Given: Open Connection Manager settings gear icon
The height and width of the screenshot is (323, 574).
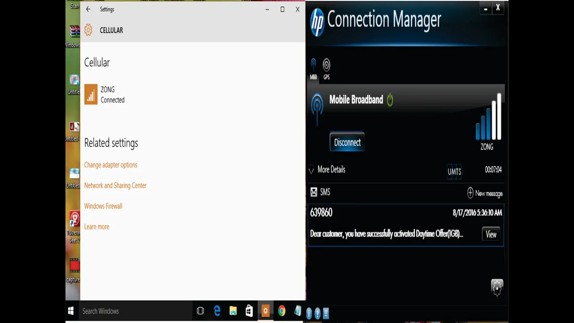Looking at the screenshot, I should (x=497, y=288).
